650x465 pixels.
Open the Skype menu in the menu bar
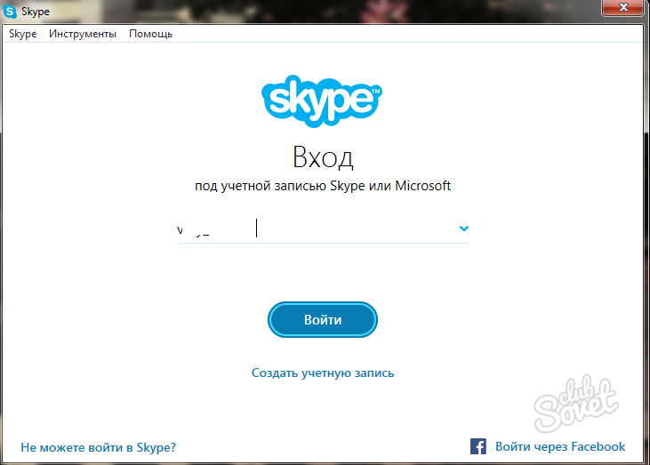23,34
